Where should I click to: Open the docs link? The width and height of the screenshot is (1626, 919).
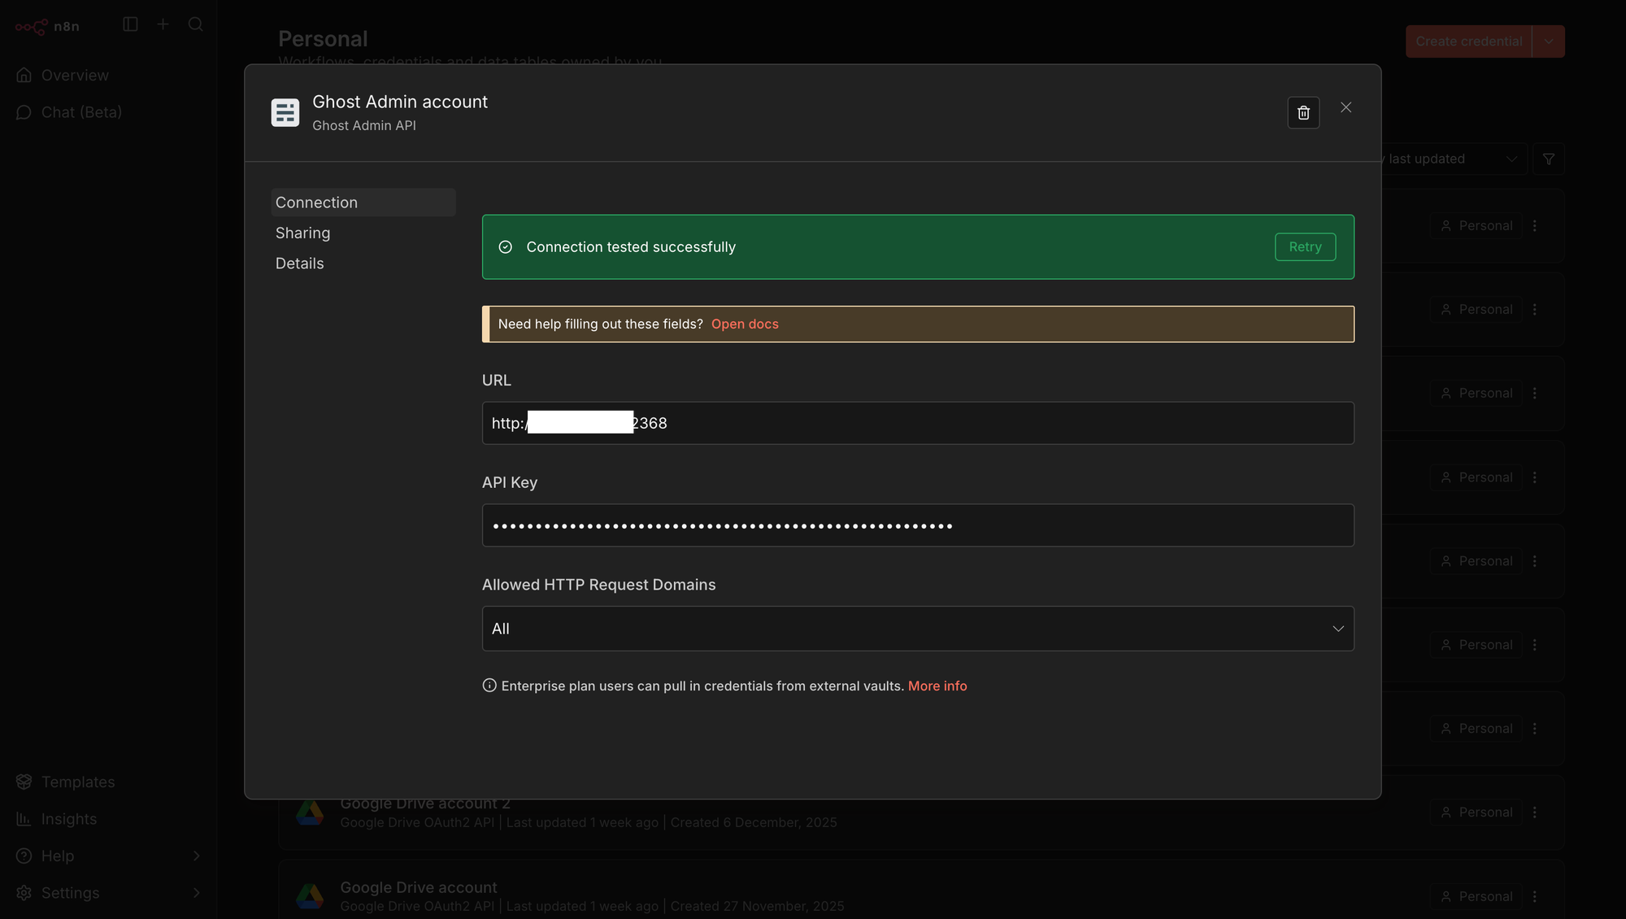[x=744, y=324]
